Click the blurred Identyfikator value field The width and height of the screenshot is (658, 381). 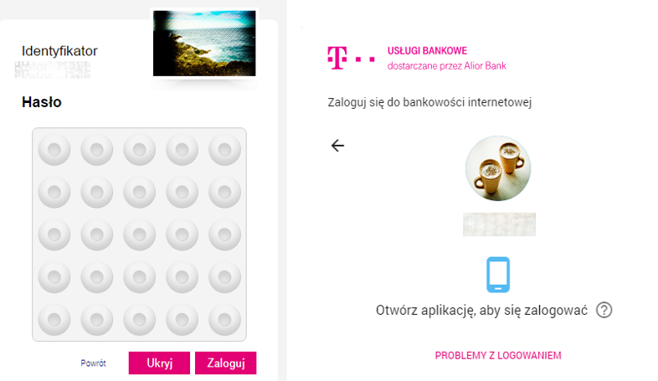point(53,70)
